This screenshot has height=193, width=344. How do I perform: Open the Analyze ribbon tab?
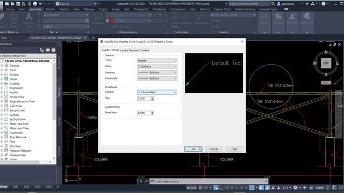click(64, 9)
